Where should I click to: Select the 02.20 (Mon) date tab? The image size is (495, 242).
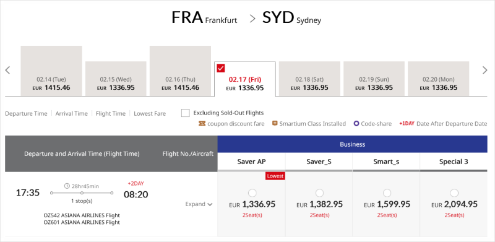[x=439, y=79]
